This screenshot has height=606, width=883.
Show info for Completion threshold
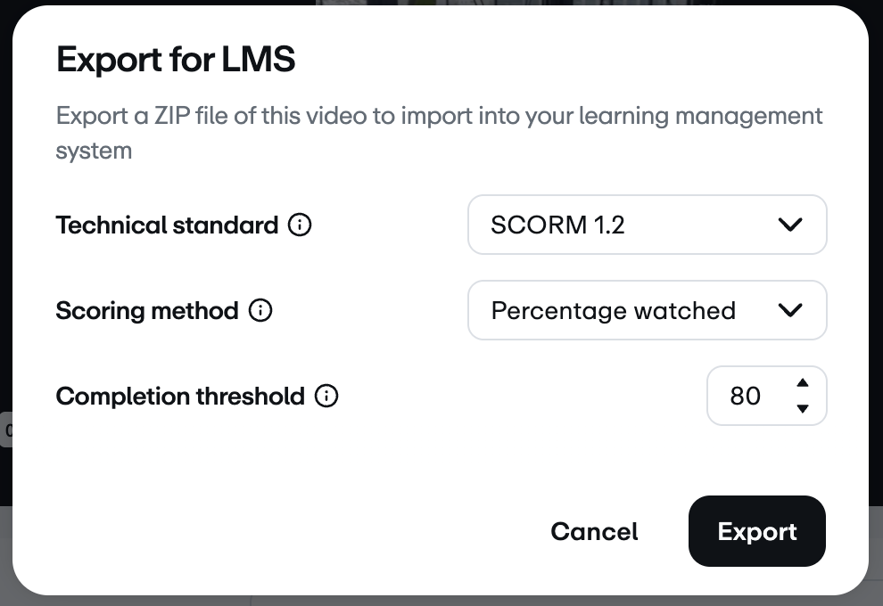click(x=327, y=397)
